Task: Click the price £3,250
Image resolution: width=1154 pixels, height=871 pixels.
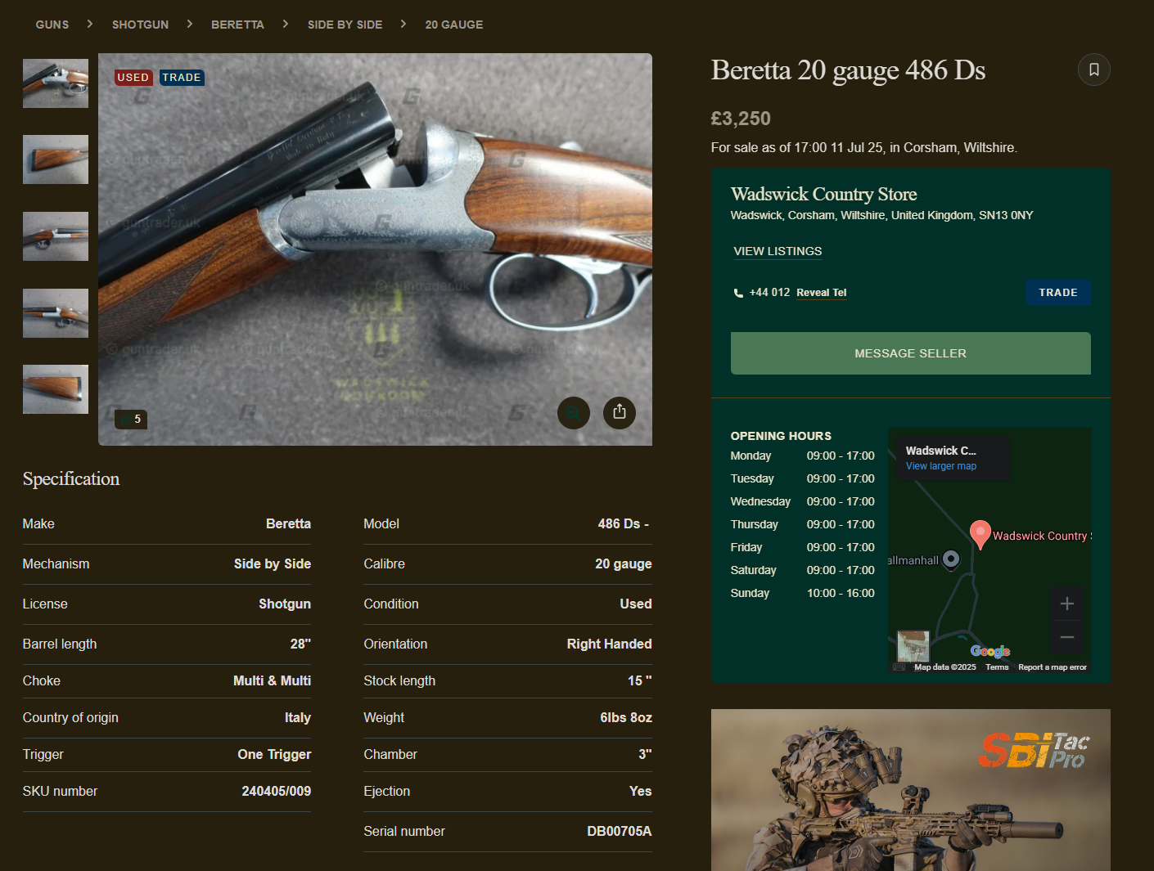Action: click(741, 119)
